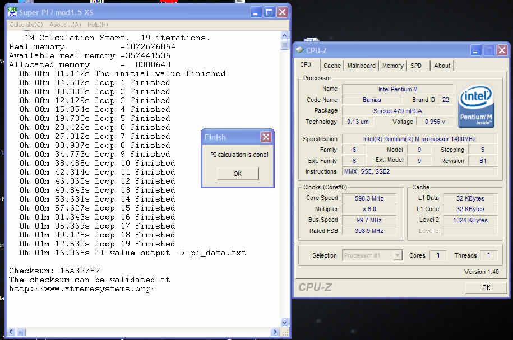The width and height of the screenshot is (513, 340).
Task: Click the Loop 1 finished line
Action: click(95, 82)
